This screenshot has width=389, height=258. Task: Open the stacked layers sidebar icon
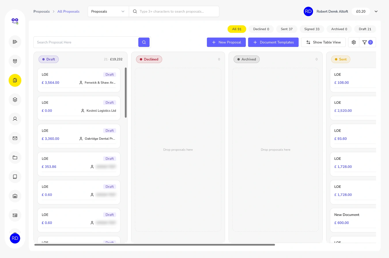pos(15,100)
